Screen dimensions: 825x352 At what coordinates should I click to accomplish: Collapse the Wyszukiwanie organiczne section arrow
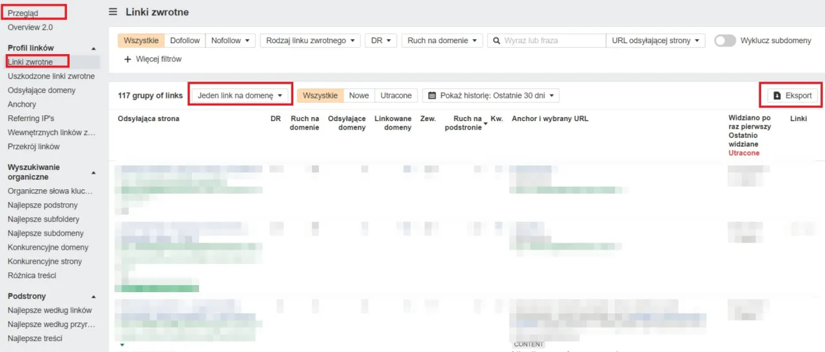tap(93, 172)
